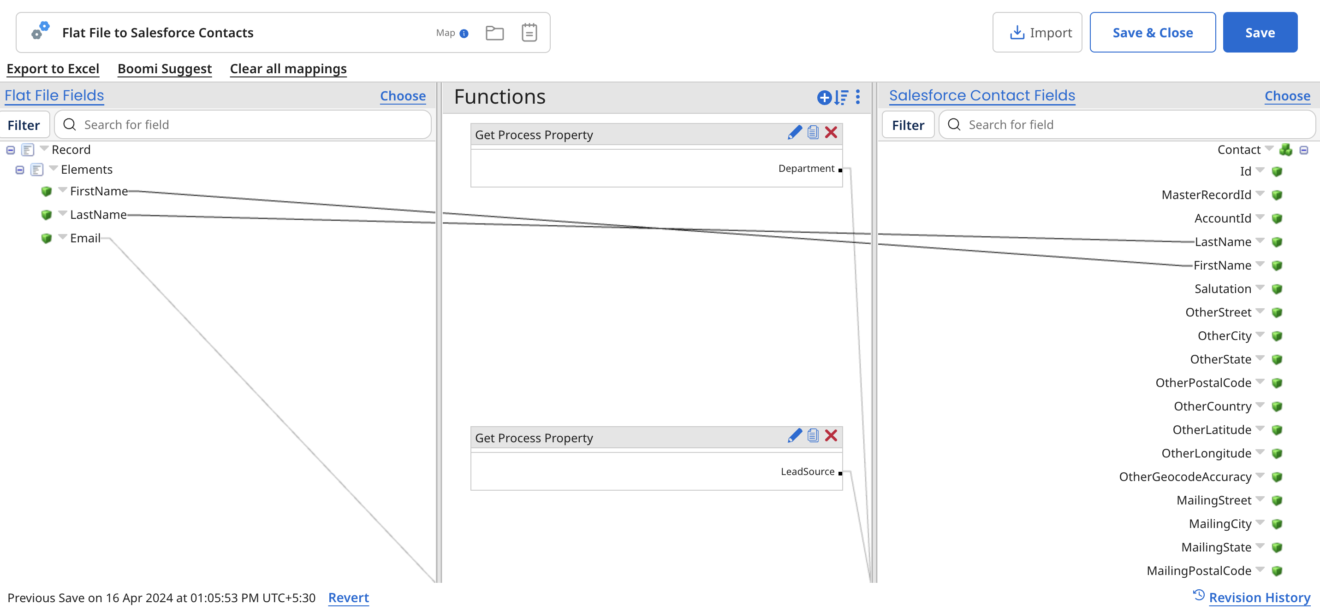Viewport: 1320px width, 610px height.
Task: Click the green add icon beside Contact
Action: 1286,149
